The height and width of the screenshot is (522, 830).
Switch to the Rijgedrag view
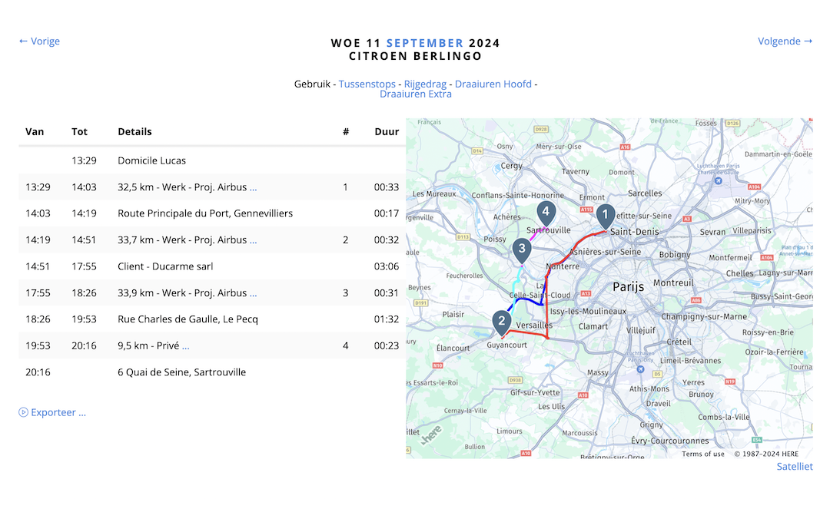click(425, 84)
